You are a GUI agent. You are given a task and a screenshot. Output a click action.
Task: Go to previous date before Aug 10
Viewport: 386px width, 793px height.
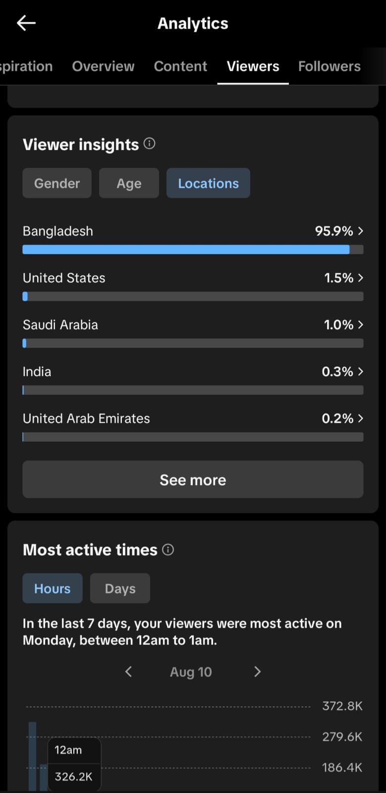click(128, 672)
